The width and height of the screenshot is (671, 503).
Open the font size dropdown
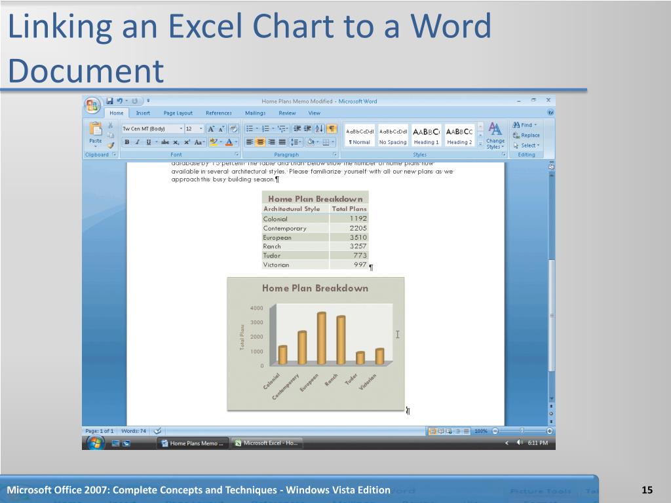tap(201, 129)
